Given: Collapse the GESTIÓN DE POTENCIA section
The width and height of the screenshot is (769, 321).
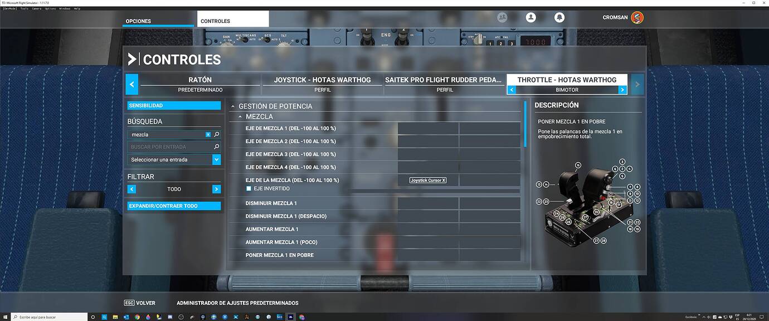Looking at the screenshot, I should [234, 106].
